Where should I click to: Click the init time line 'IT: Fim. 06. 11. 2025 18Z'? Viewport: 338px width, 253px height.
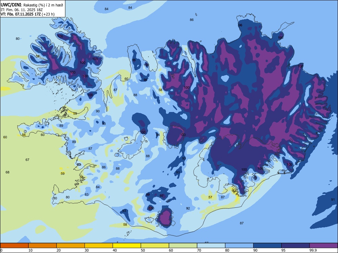tap(21, 10)
